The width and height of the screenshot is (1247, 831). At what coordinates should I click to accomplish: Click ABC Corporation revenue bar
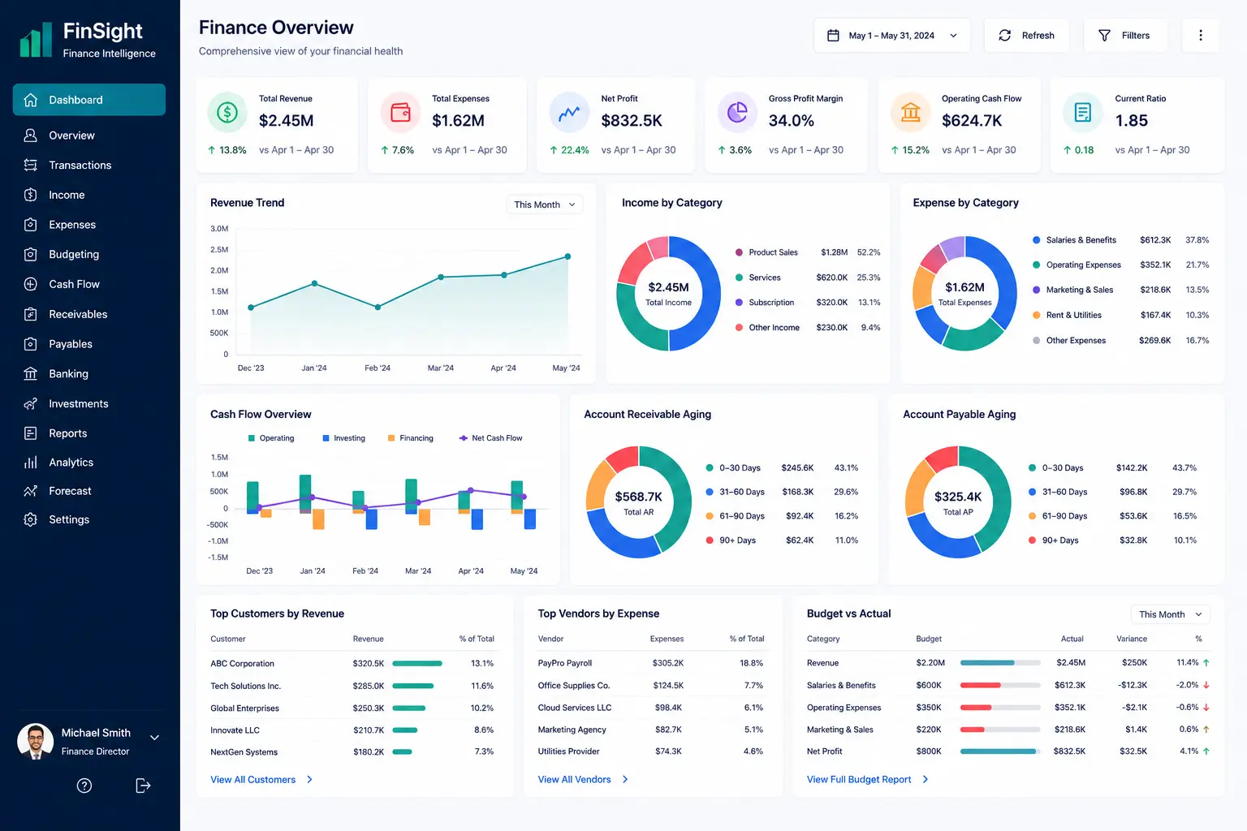click(x=417, y=664)
